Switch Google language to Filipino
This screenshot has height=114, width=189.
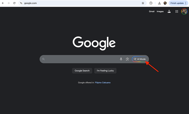click(98, 83)
